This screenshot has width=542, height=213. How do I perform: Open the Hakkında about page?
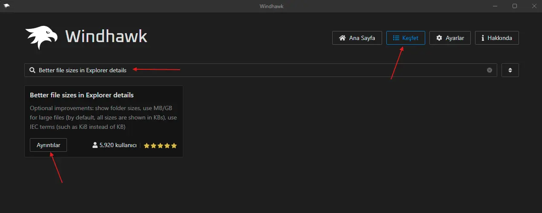click(497, 38)
